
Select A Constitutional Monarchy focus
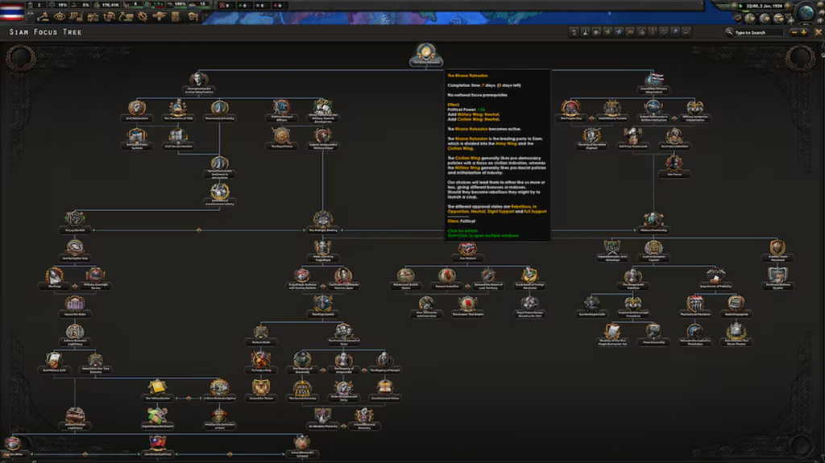pos(364,419)
